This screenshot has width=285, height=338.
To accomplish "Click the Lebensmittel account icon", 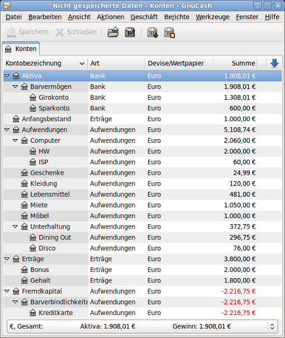I will click(x=24, y=195).
